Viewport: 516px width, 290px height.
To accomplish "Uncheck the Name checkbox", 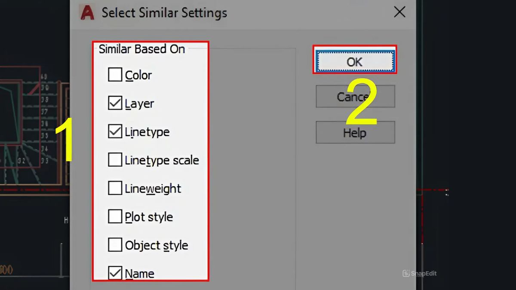I will pos(115,273).
